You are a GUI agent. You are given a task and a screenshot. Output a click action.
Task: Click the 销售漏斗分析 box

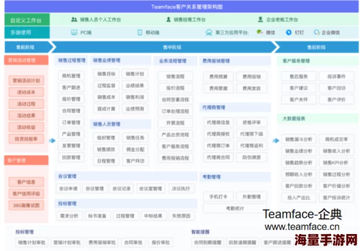pos(298,139)
